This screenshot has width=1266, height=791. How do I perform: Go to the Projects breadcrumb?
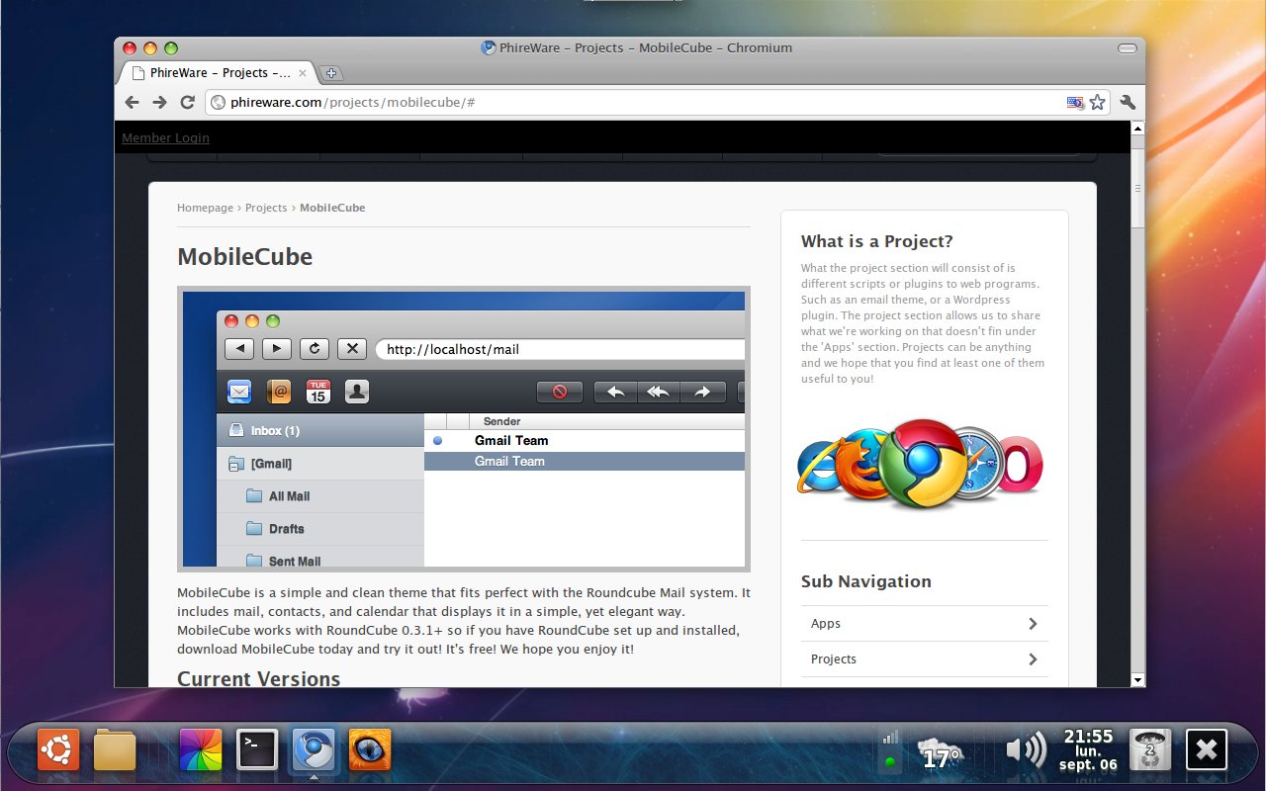click(266, 208)
